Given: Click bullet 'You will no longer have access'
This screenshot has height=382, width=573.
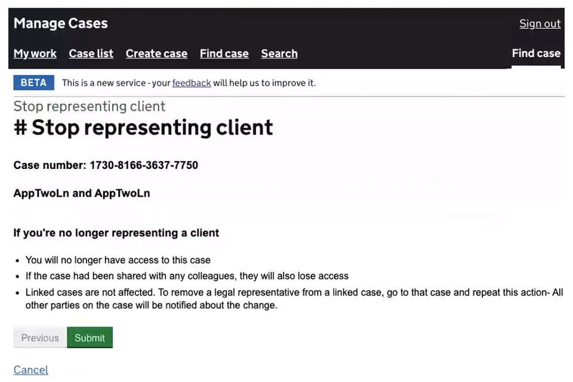Looking at the screenshot, I should point(118,260).
